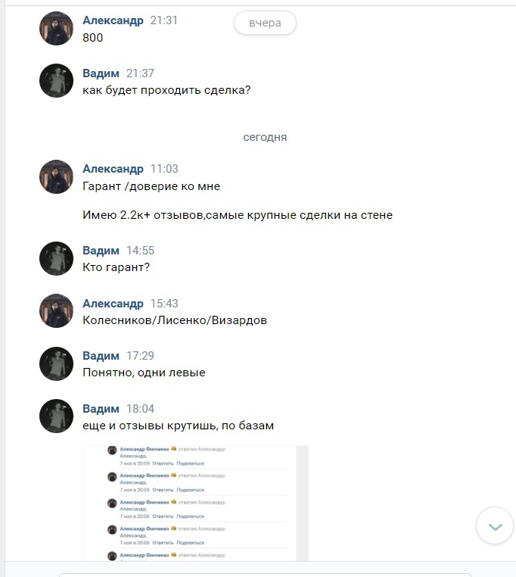Image resolution: width=516 pixels, height=577 pixels.
Task: Click the Александр name link at 15:43
Action: coord(113,304)
